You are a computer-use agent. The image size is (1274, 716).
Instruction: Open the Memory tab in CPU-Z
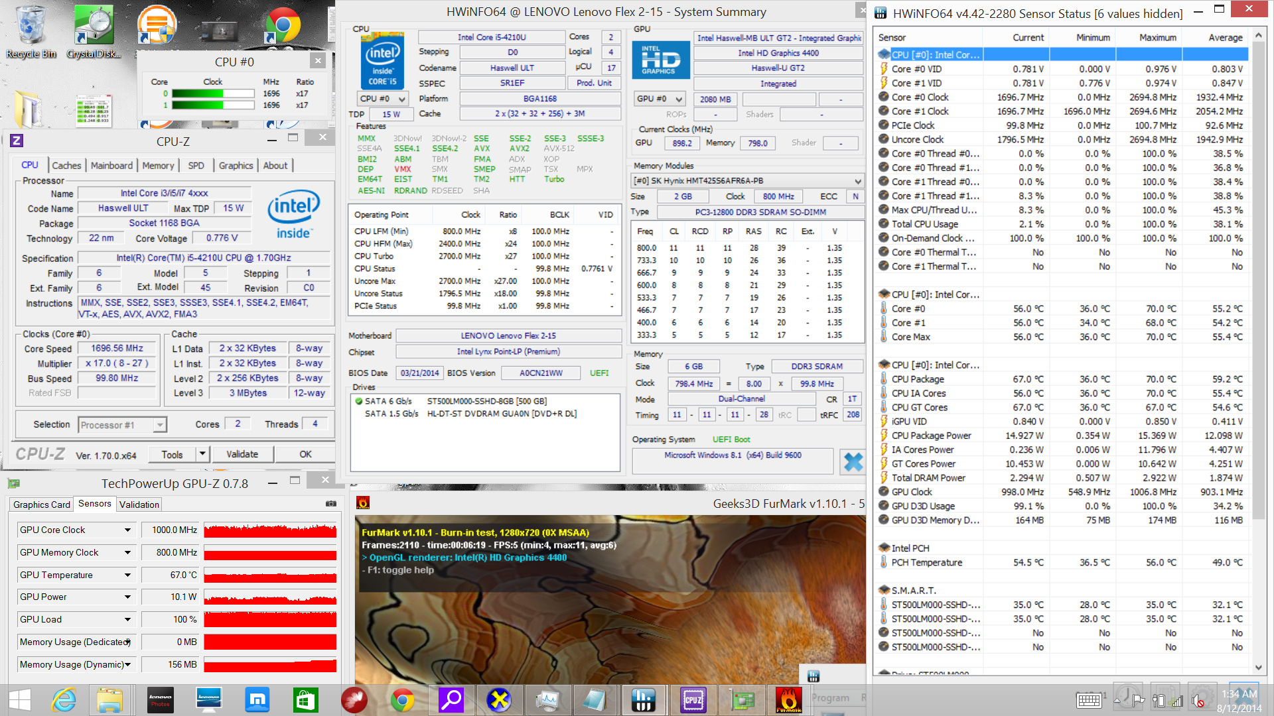(x=158, y=166)
